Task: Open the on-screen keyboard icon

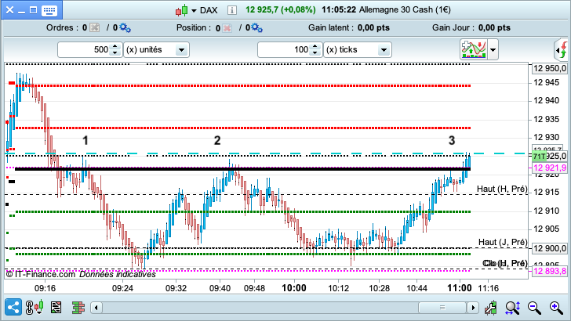Action: tap(49, 10)
